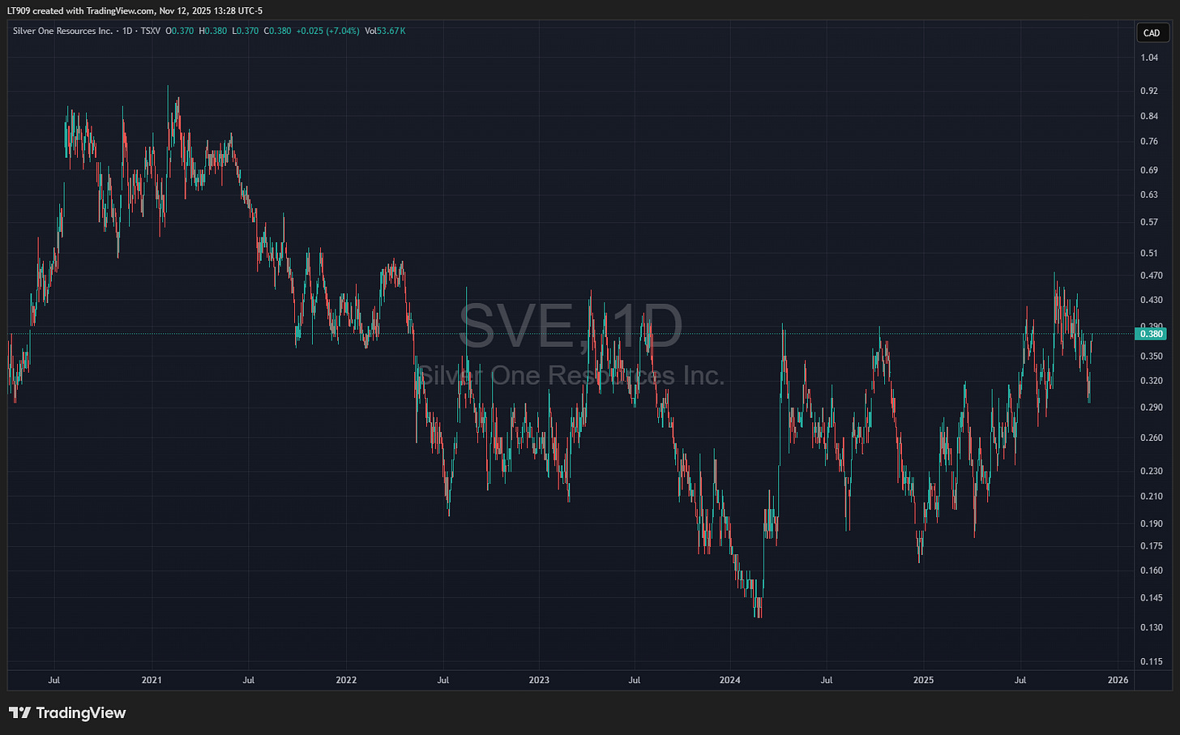This screenshot has width=1180, height=735.
Task: Click the 0.190 price axis label
Action: tap(1152, 523)
